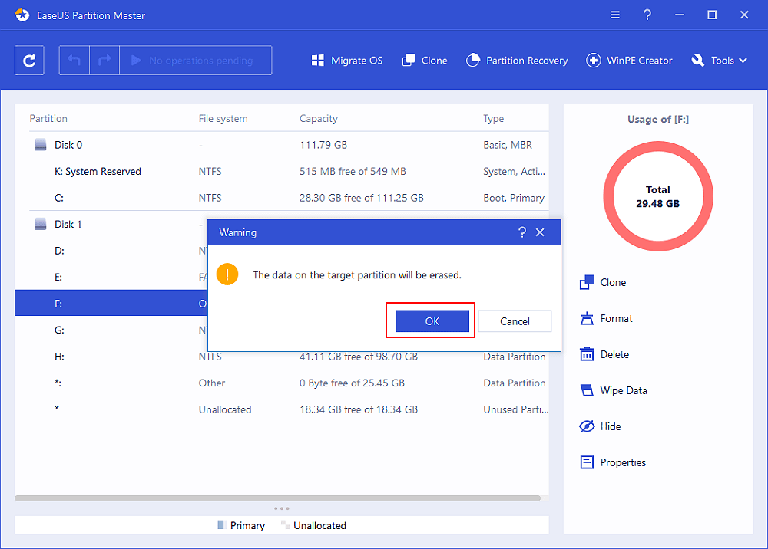Viewport: 768px width, 549px height.
Task: Select the E: partition
Action: 111,278
